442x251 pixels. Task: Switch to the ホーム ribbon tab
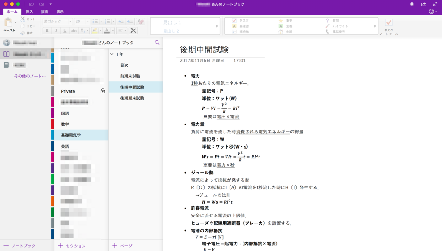pos(12,12)
